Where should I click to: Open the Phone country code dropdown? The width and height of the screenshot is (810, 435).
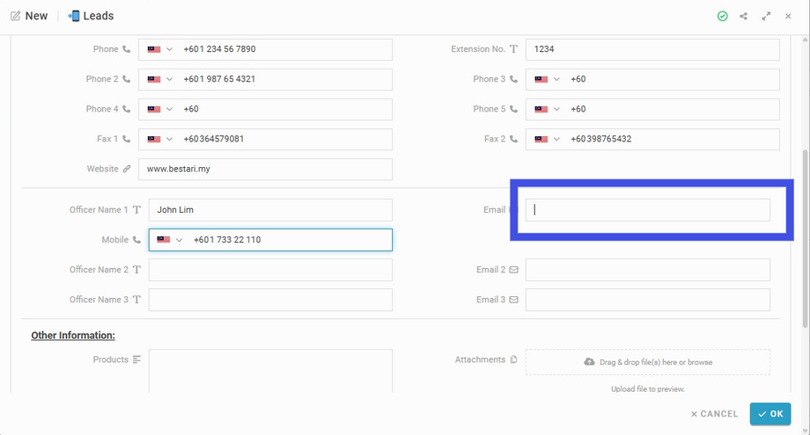(x=160, y=49)
